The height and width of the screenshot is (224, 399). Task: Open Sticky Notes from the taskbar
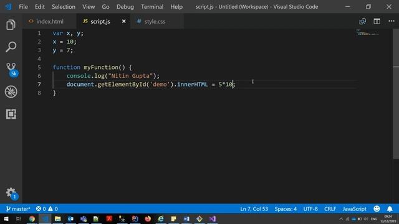pyautogui.click(x=173, y=218)
